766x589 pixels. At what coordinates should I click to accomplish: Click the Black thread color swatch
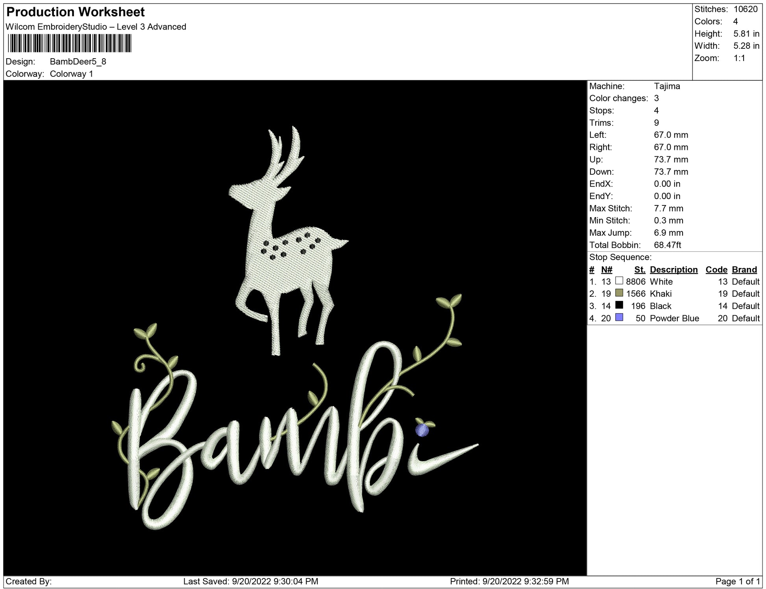(619, 305)
